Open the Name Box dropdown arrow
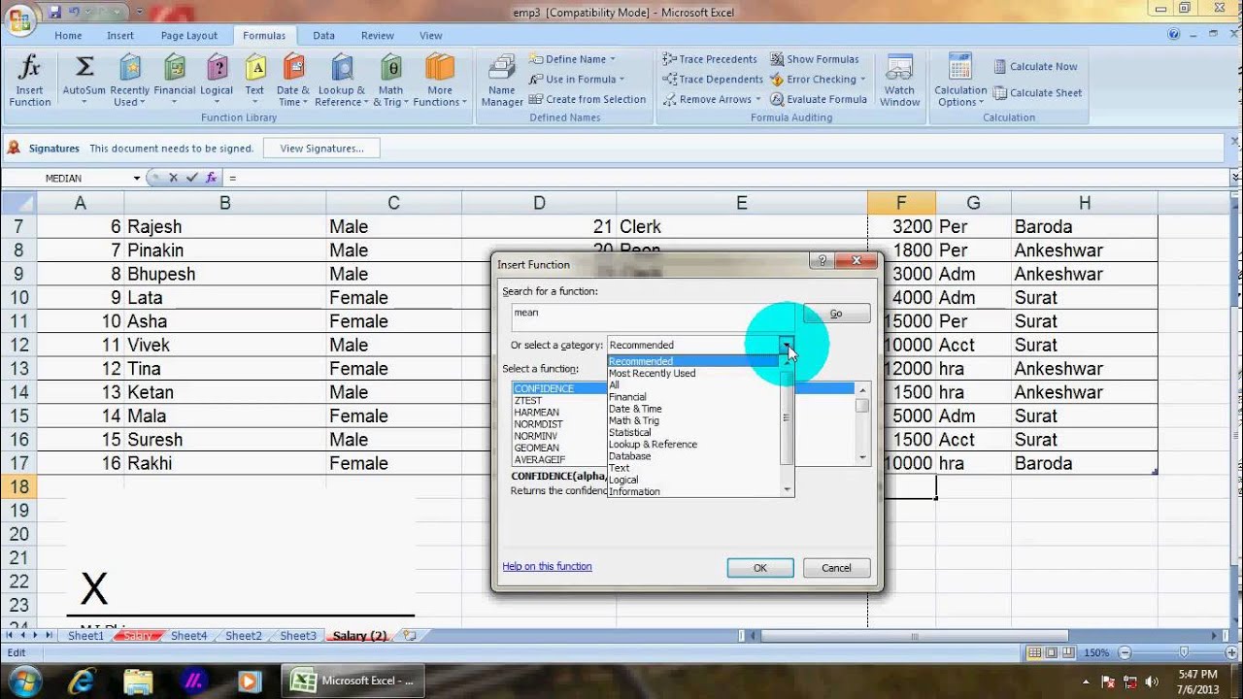 click(x=137, y=179)
